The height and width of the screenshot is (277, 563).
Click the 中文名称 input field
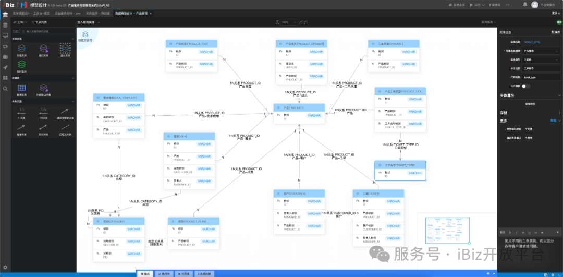[x=541, y=68]
